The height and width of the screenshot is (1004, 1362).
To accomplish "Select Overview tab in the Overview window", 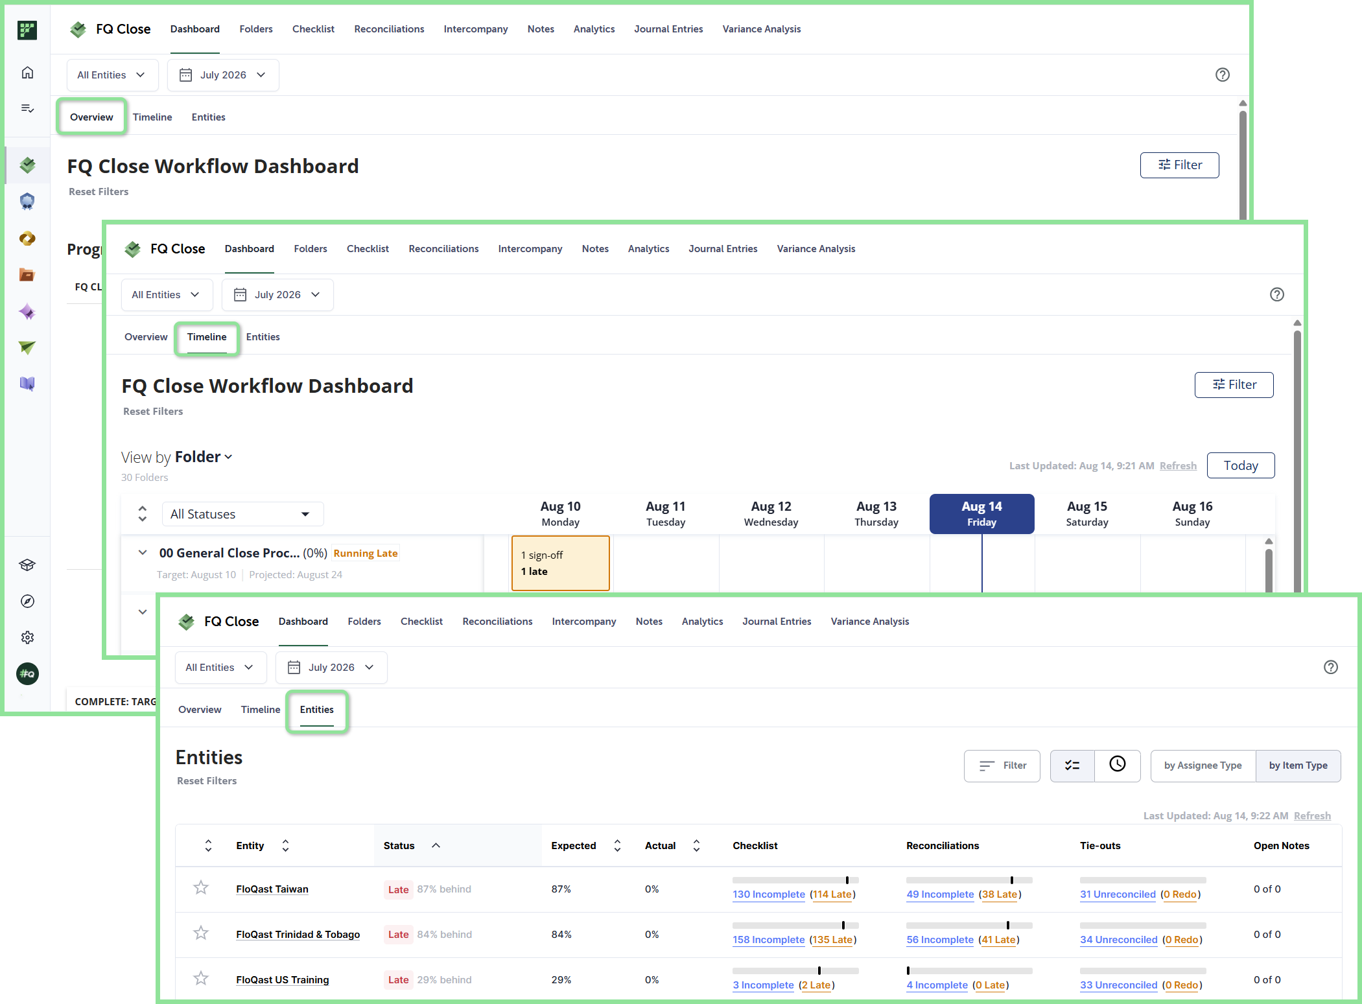I will pyautogui.click(x=91, y=117).
